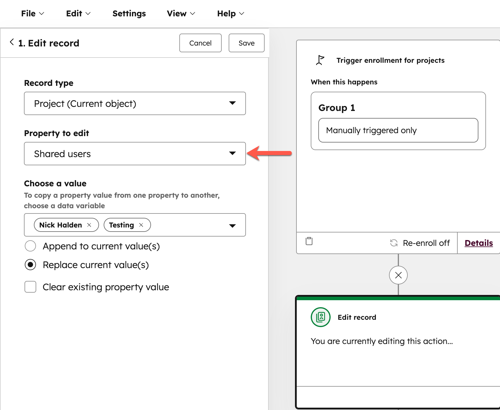Click the Manually triggered only box
500x410 pixels.
pyautogui.click(x=398, y=131)
